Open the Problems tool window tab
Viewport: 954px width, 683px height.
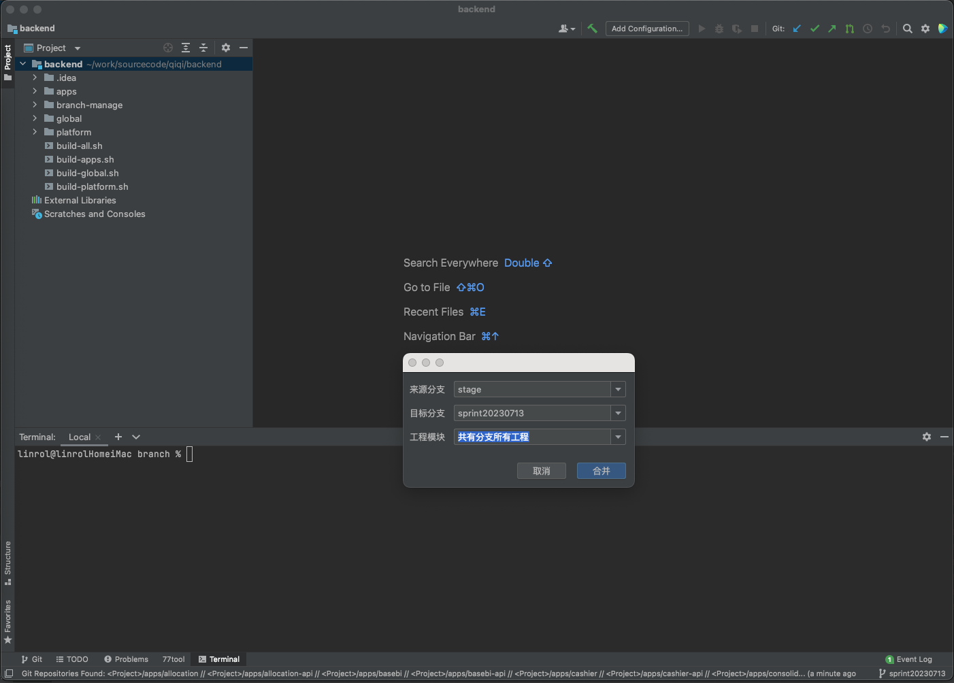tap(126, 659)
